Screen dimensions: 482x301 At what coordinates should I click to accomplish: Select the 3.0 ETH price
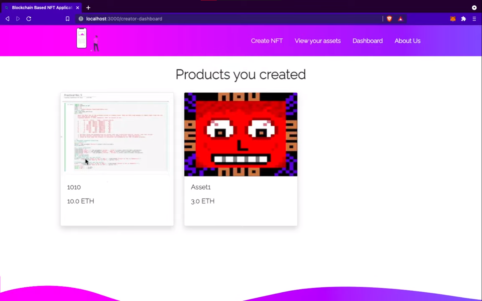pyautogui.click(x=203, y=201)
